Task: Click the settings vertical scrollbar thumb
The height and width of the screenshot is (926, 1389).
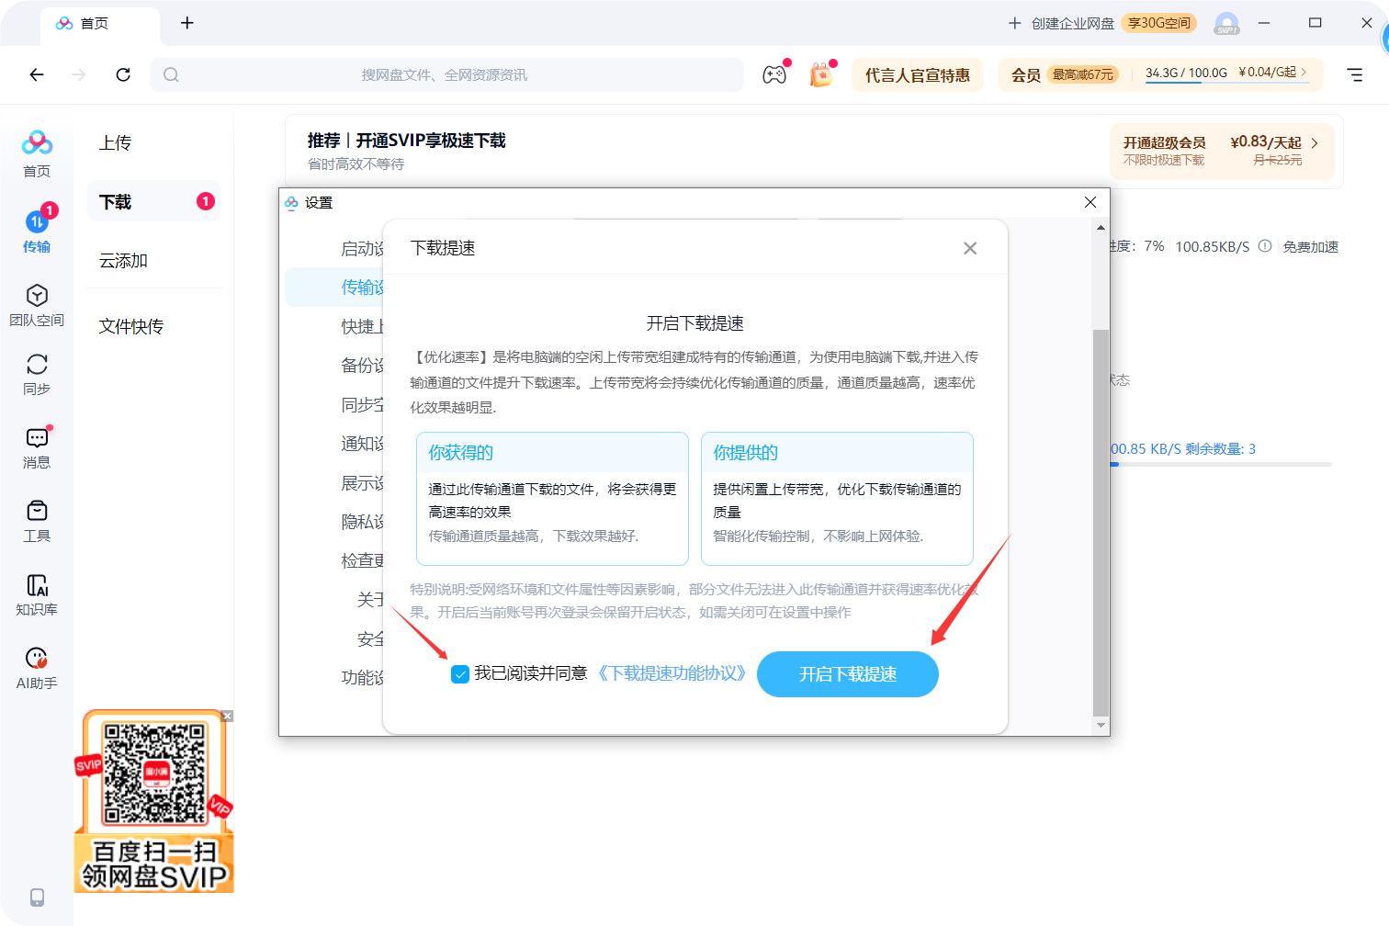Action: point(1101,522)
